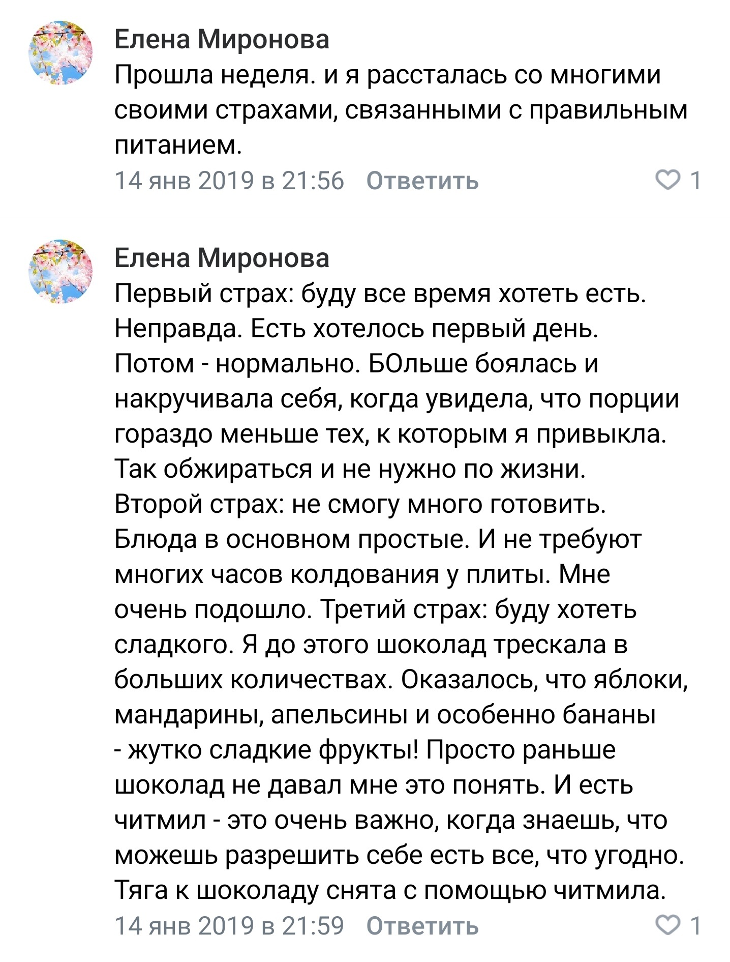The image size is (730, 962).
Task: Click the timestamp 14 янв 2019 в 21:59
Action: point(229,925)
